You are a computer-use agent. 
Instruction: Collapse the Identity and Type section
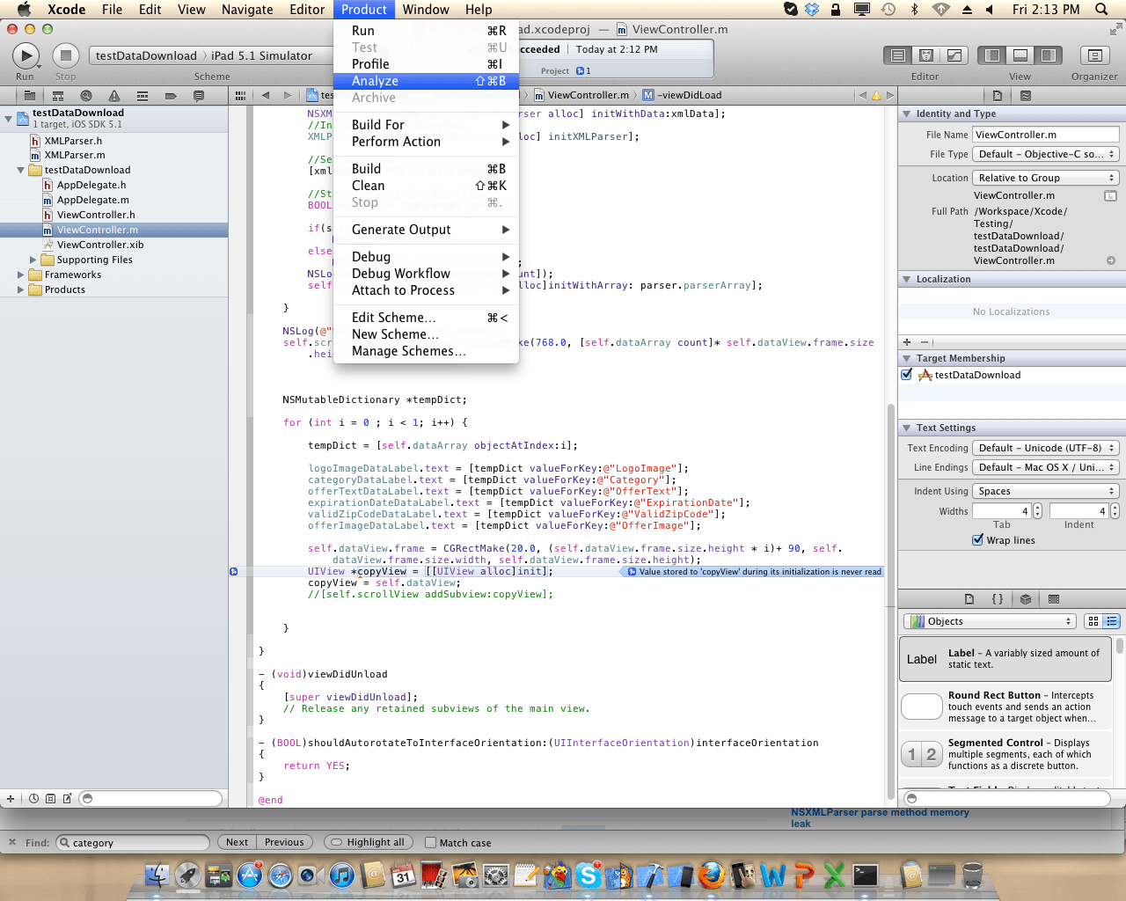(907, 114)
